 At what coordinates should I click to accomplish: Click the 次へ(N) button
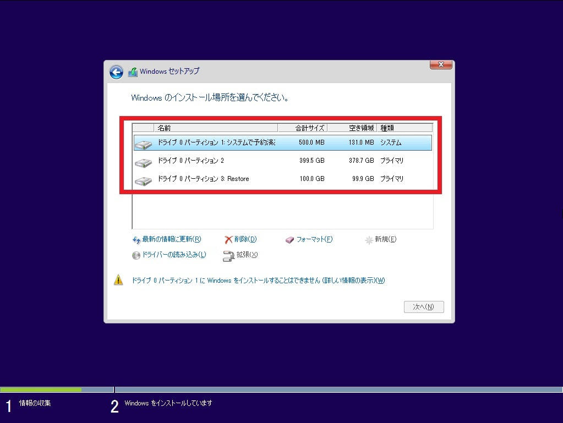tap(424, 307)
